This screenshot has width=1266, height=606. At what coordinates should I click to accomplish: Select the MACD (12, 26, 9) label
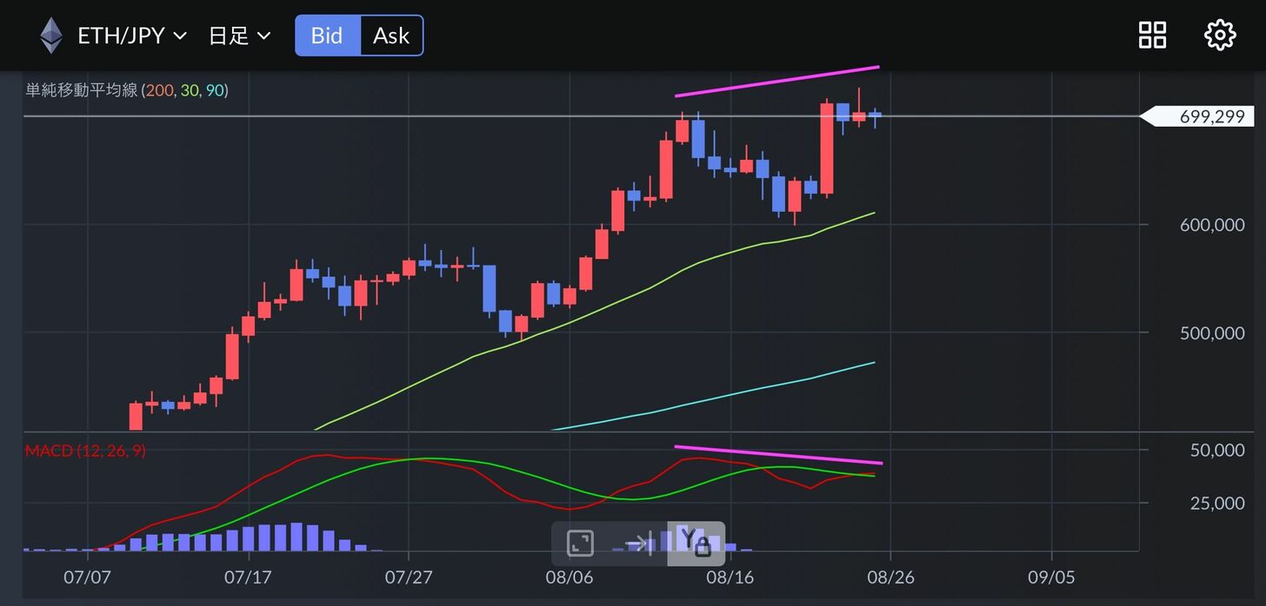pos(85,451)
